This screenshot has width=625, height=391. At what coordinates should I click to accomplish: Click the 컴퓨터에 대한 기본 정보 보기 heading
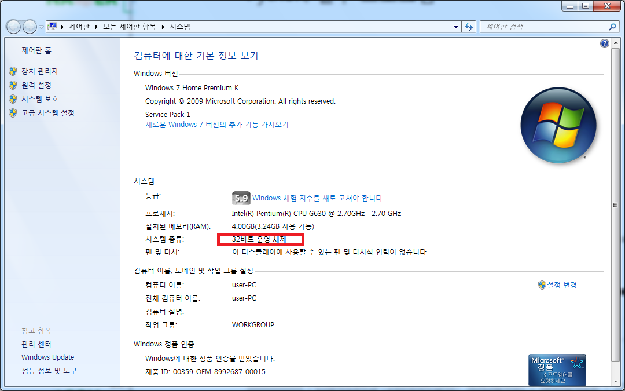pos(196,56)
